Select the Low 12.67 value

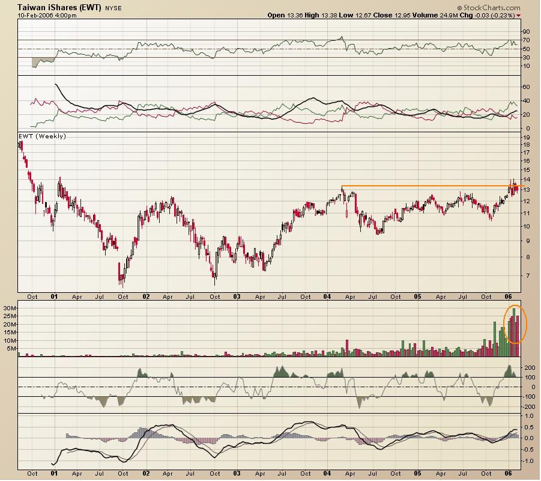[354, 15]
